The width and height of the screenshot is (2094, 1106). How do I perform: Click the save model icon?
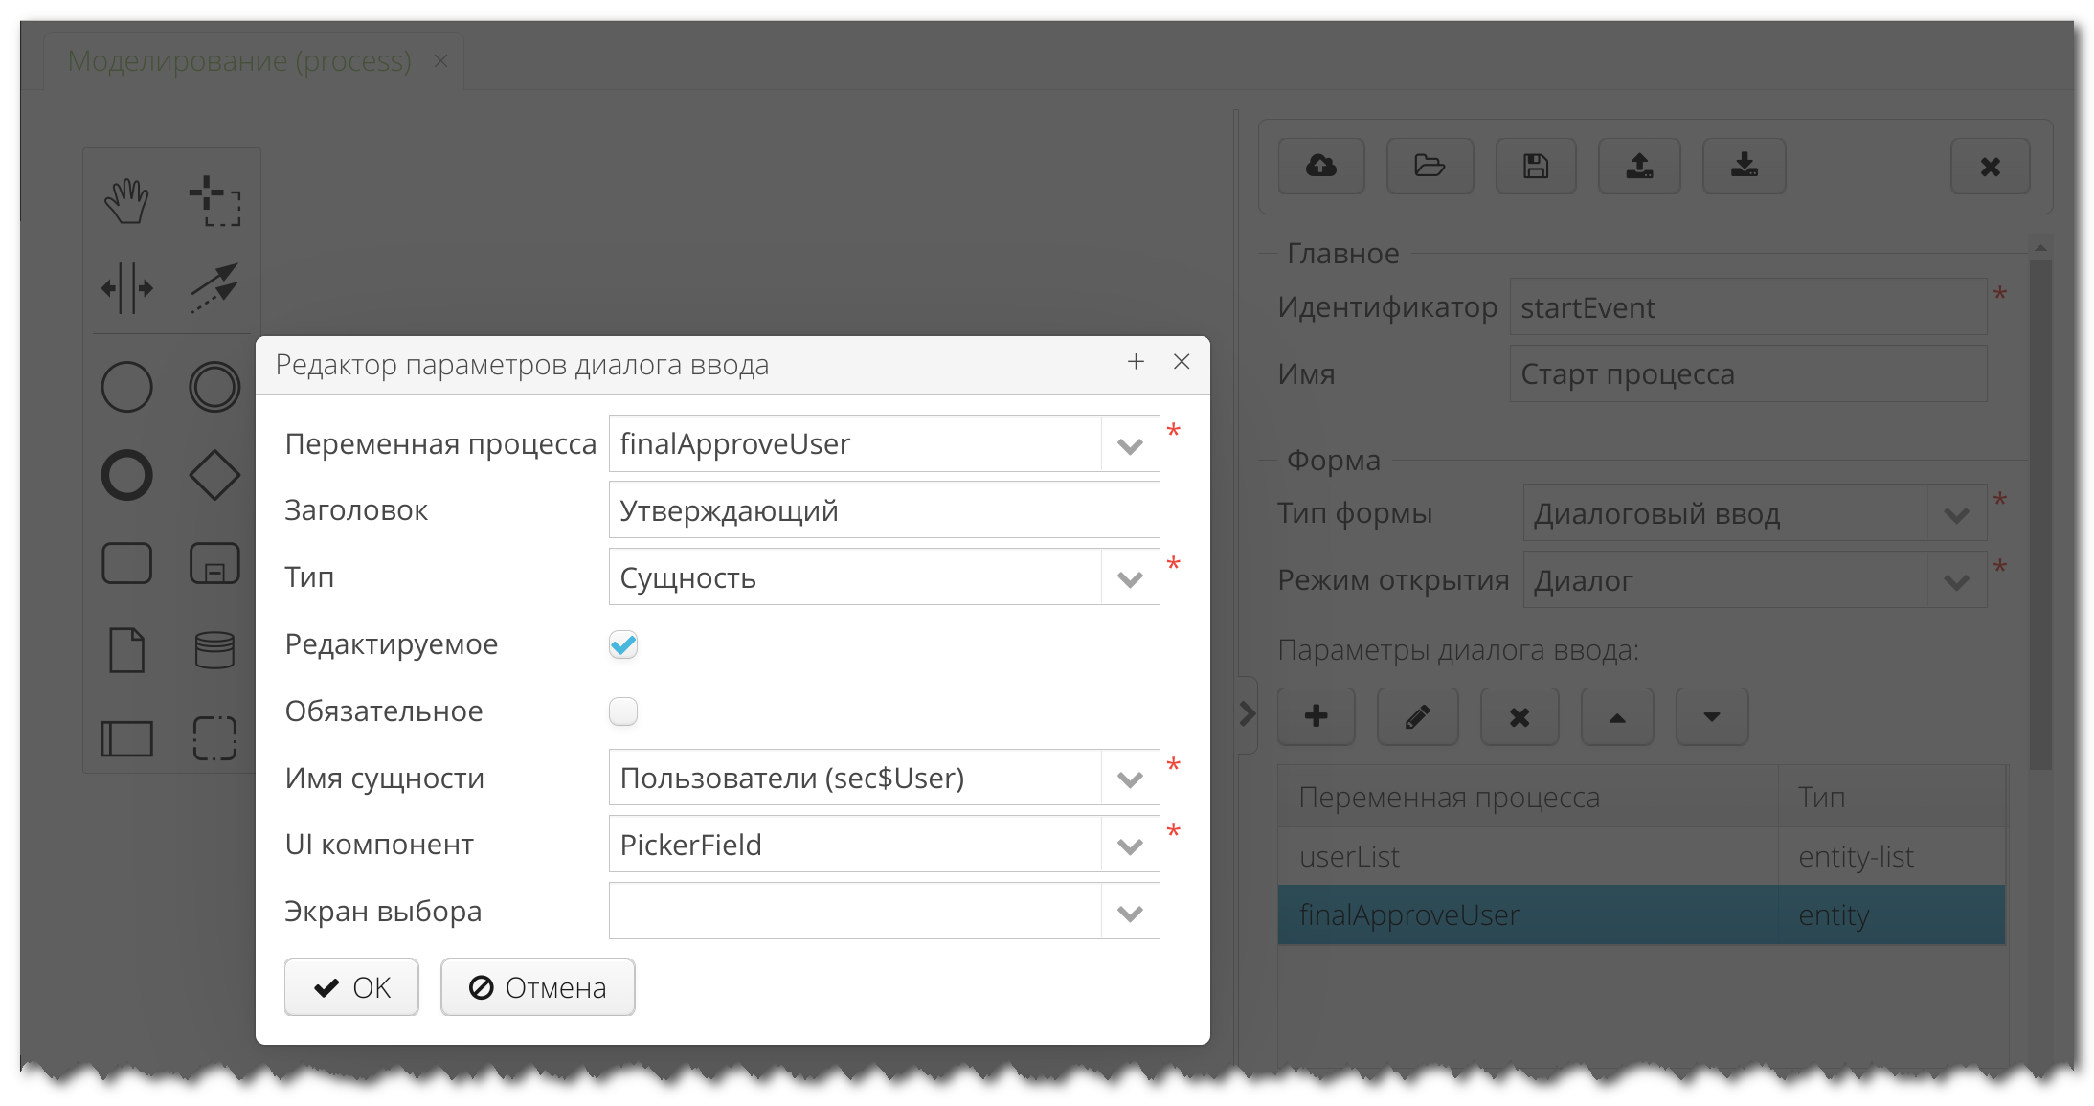click(1536, 167)
